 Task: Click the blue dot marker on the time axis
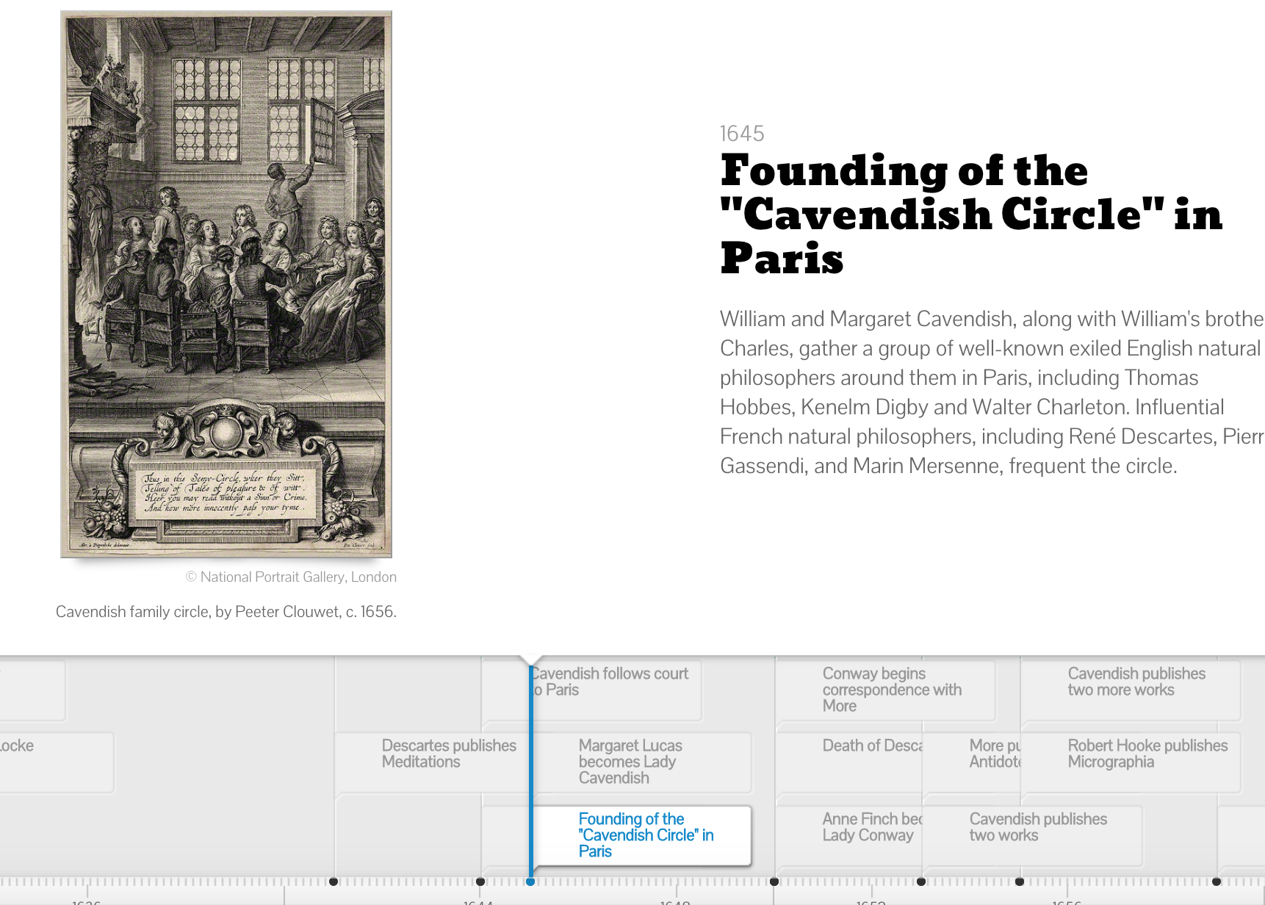pyautogui.click(x=530, y=881)
